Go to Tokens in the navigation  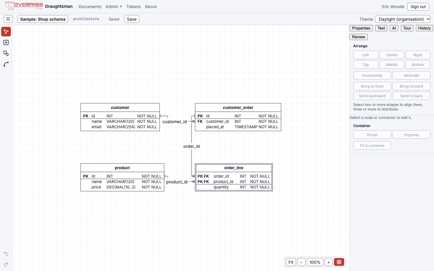134,7
